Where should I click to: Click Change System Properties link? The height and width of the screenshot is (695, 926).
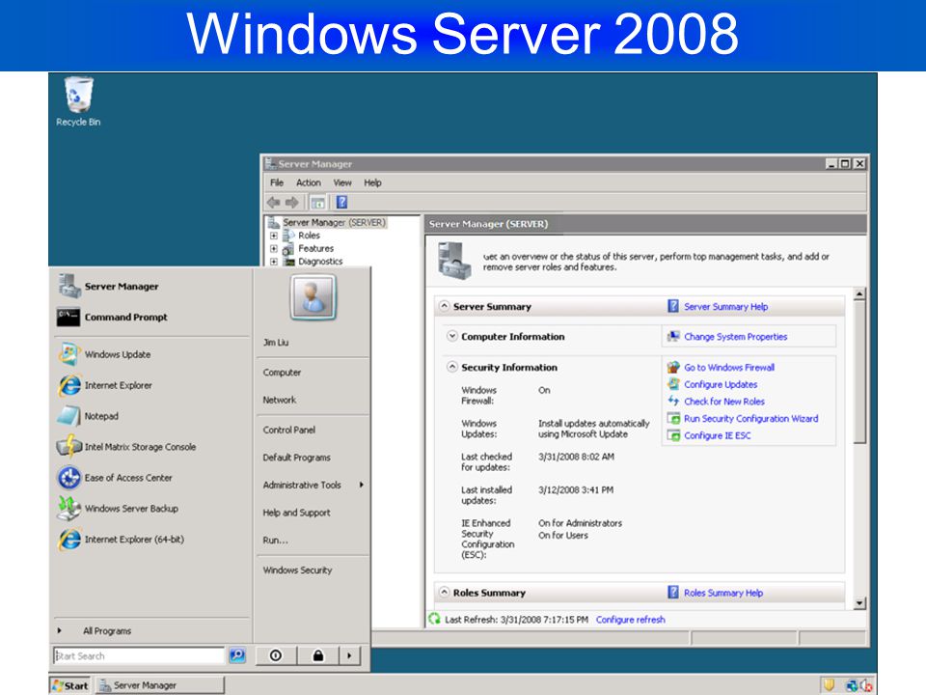735,336
